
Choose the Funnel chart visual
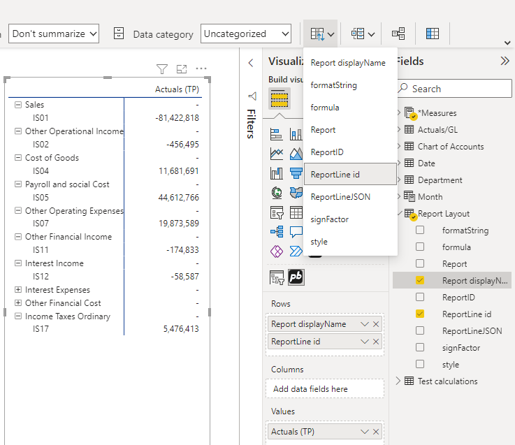click(x=296, y=173)
